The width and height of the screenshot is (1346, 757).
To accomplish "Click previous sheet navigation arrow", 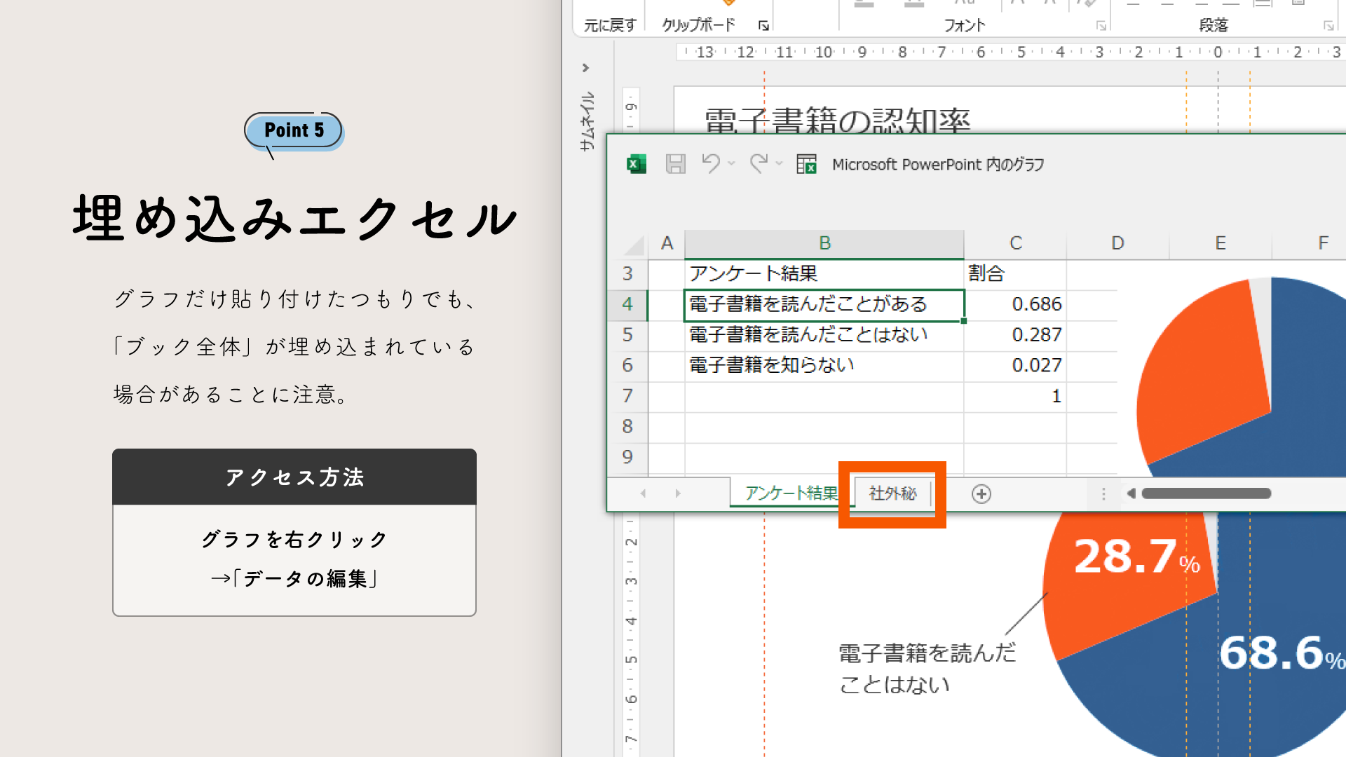I will click(x=643, y=493).
